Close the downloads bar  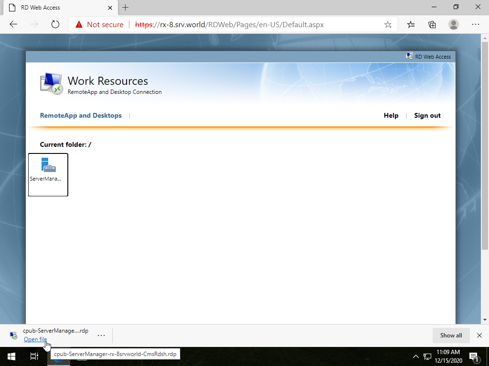[x=479, y=335]
